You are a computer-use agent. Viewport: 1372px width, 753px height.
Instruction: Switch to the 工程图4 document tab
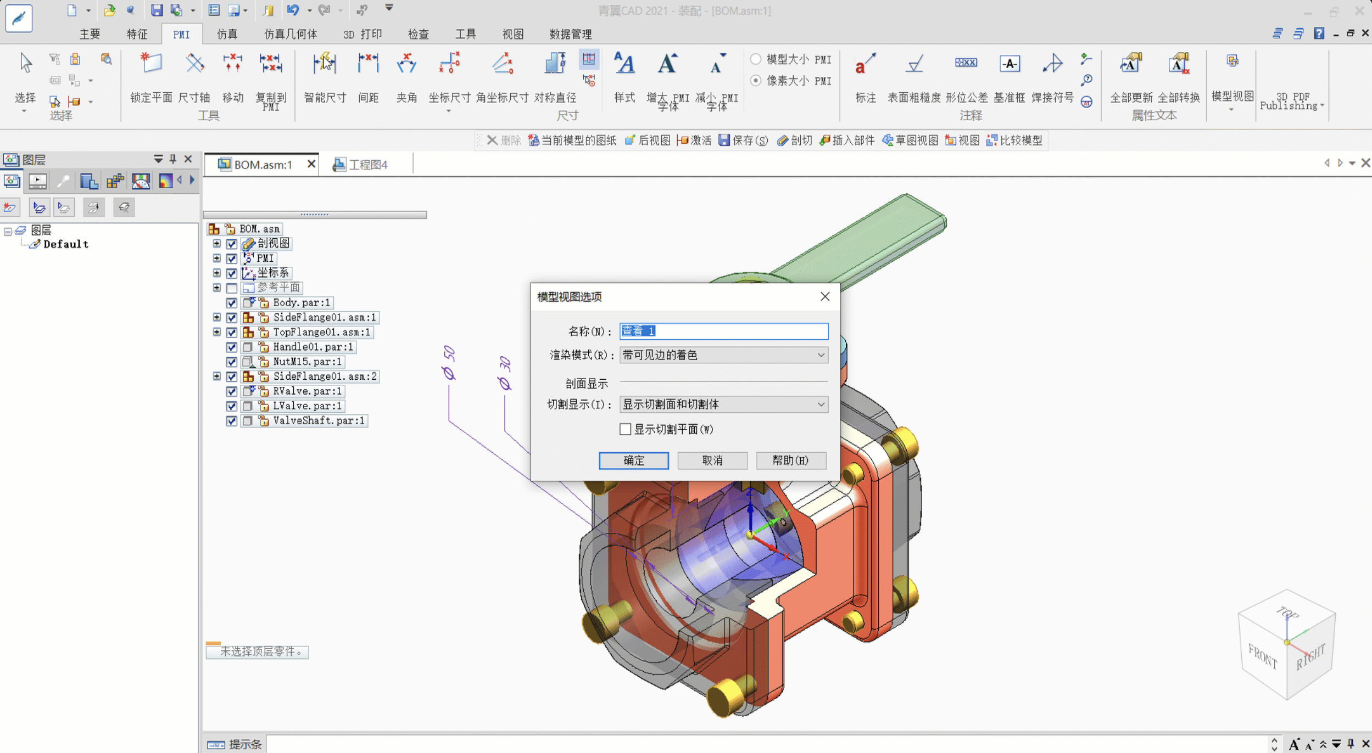tap(360, 165)
